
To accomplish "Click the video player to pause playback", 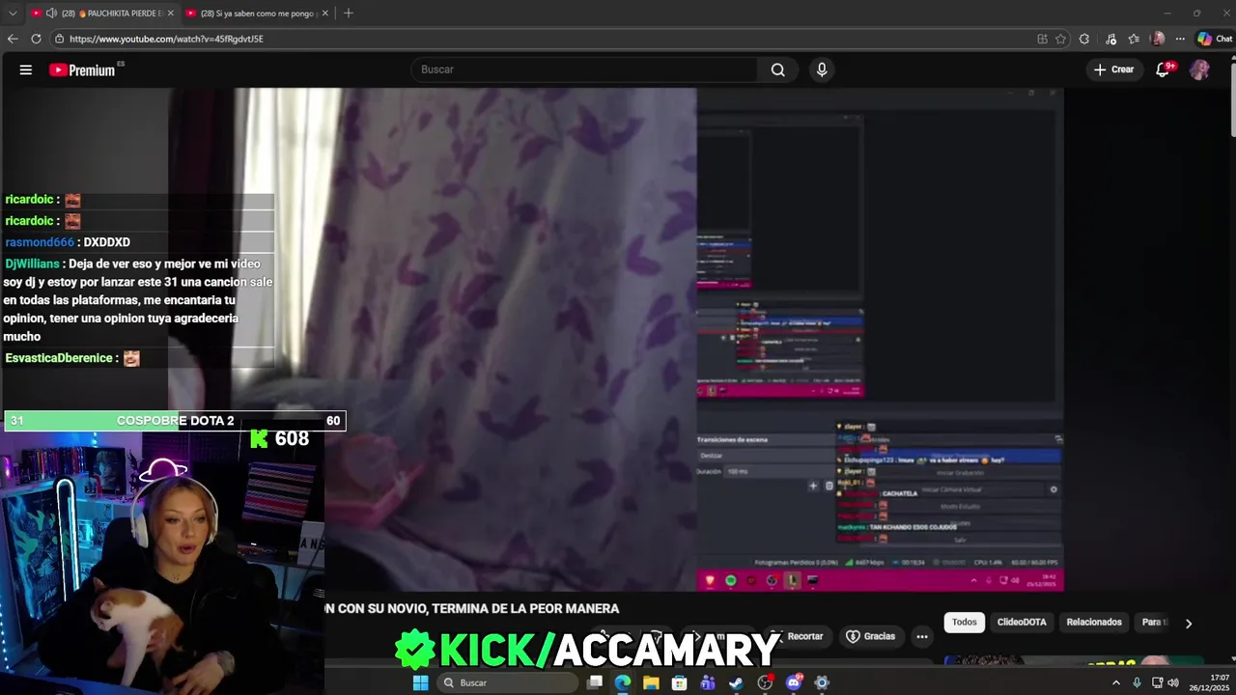I will tap(618, 338).
